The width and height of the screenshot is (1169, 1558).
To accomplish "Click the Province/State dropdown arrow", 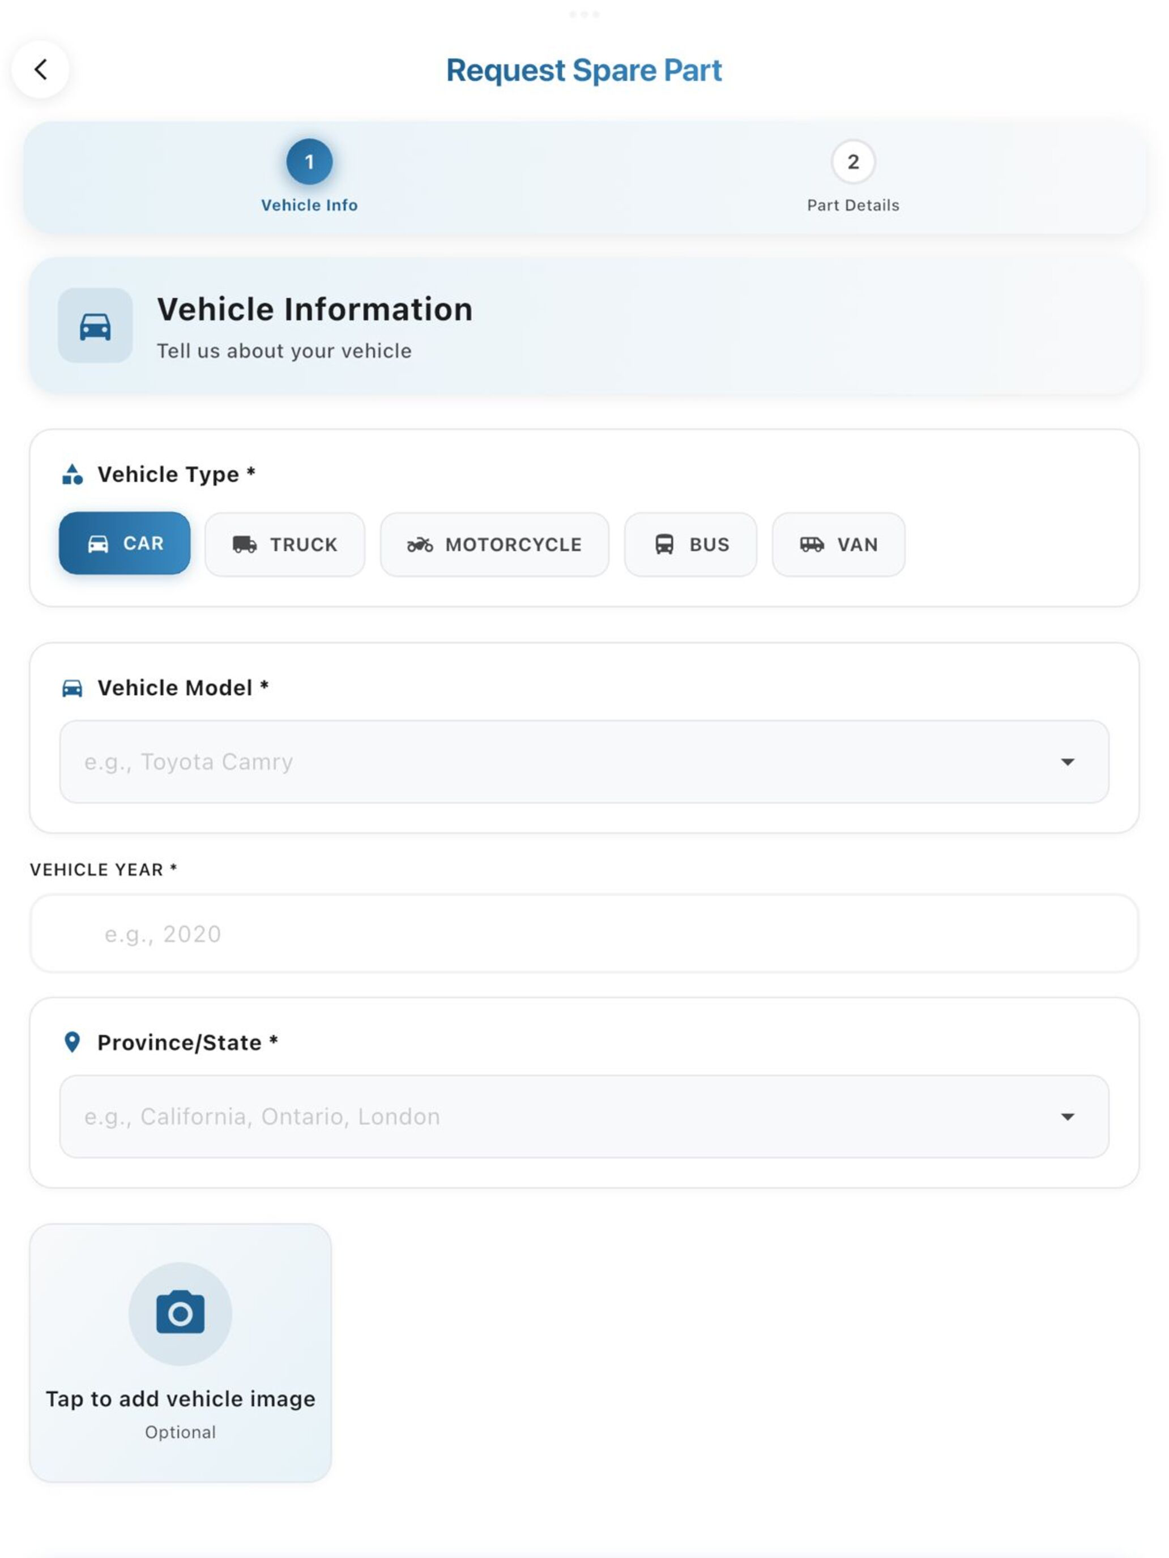I will [1068, 1117].
